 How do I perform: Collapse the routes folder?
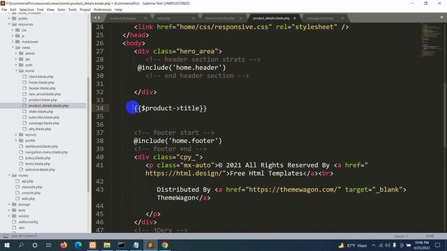pos(9,175)
